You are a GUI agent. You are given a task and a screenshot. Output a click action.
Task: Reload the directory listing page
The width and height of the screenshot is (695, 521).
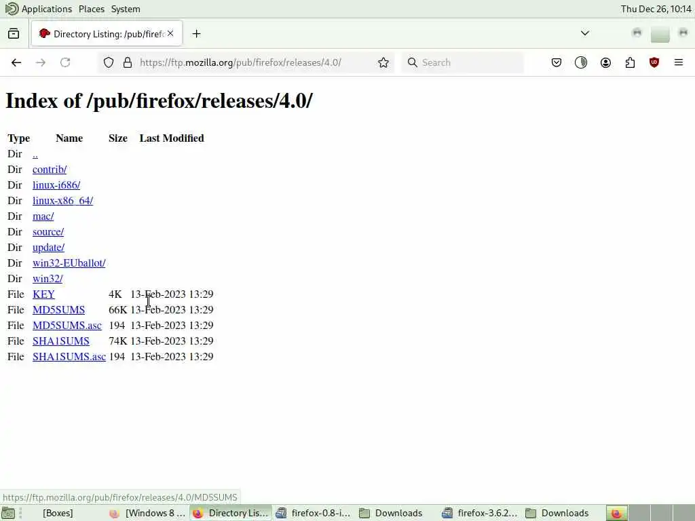(x=65, y=62)
